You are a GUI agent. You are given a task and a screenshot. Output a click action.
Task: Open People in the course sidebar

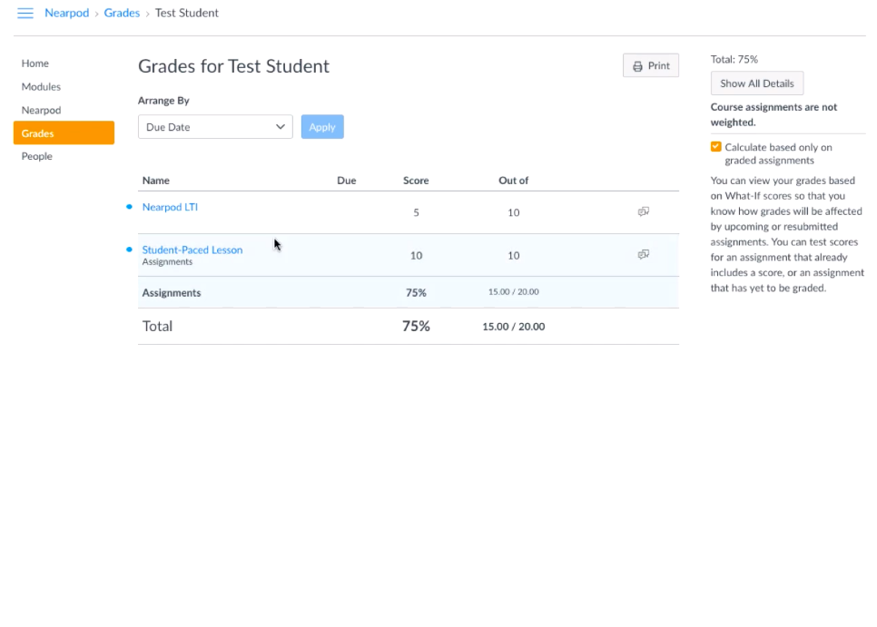[x=37, y=156]
